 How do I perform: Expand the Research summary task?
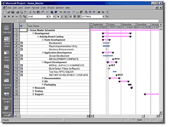coord(33,88)
